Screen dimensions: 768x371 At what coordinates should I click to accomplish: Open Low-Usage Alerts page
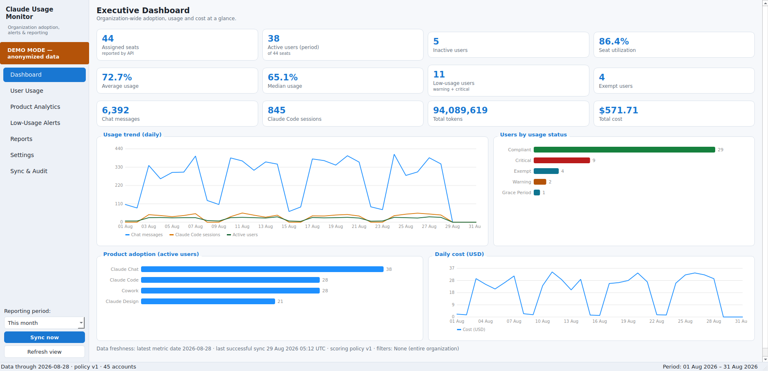pyautogui.click(x=45, y=123)
